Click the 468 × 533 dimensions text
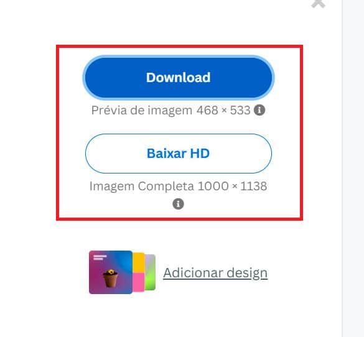 [x=223, y=110]
